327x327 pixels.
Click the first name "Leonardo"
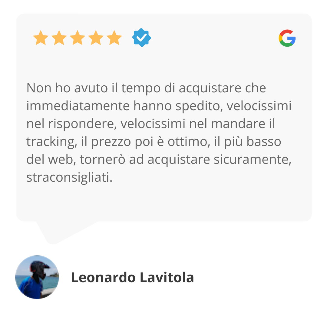tap(104, 278)
